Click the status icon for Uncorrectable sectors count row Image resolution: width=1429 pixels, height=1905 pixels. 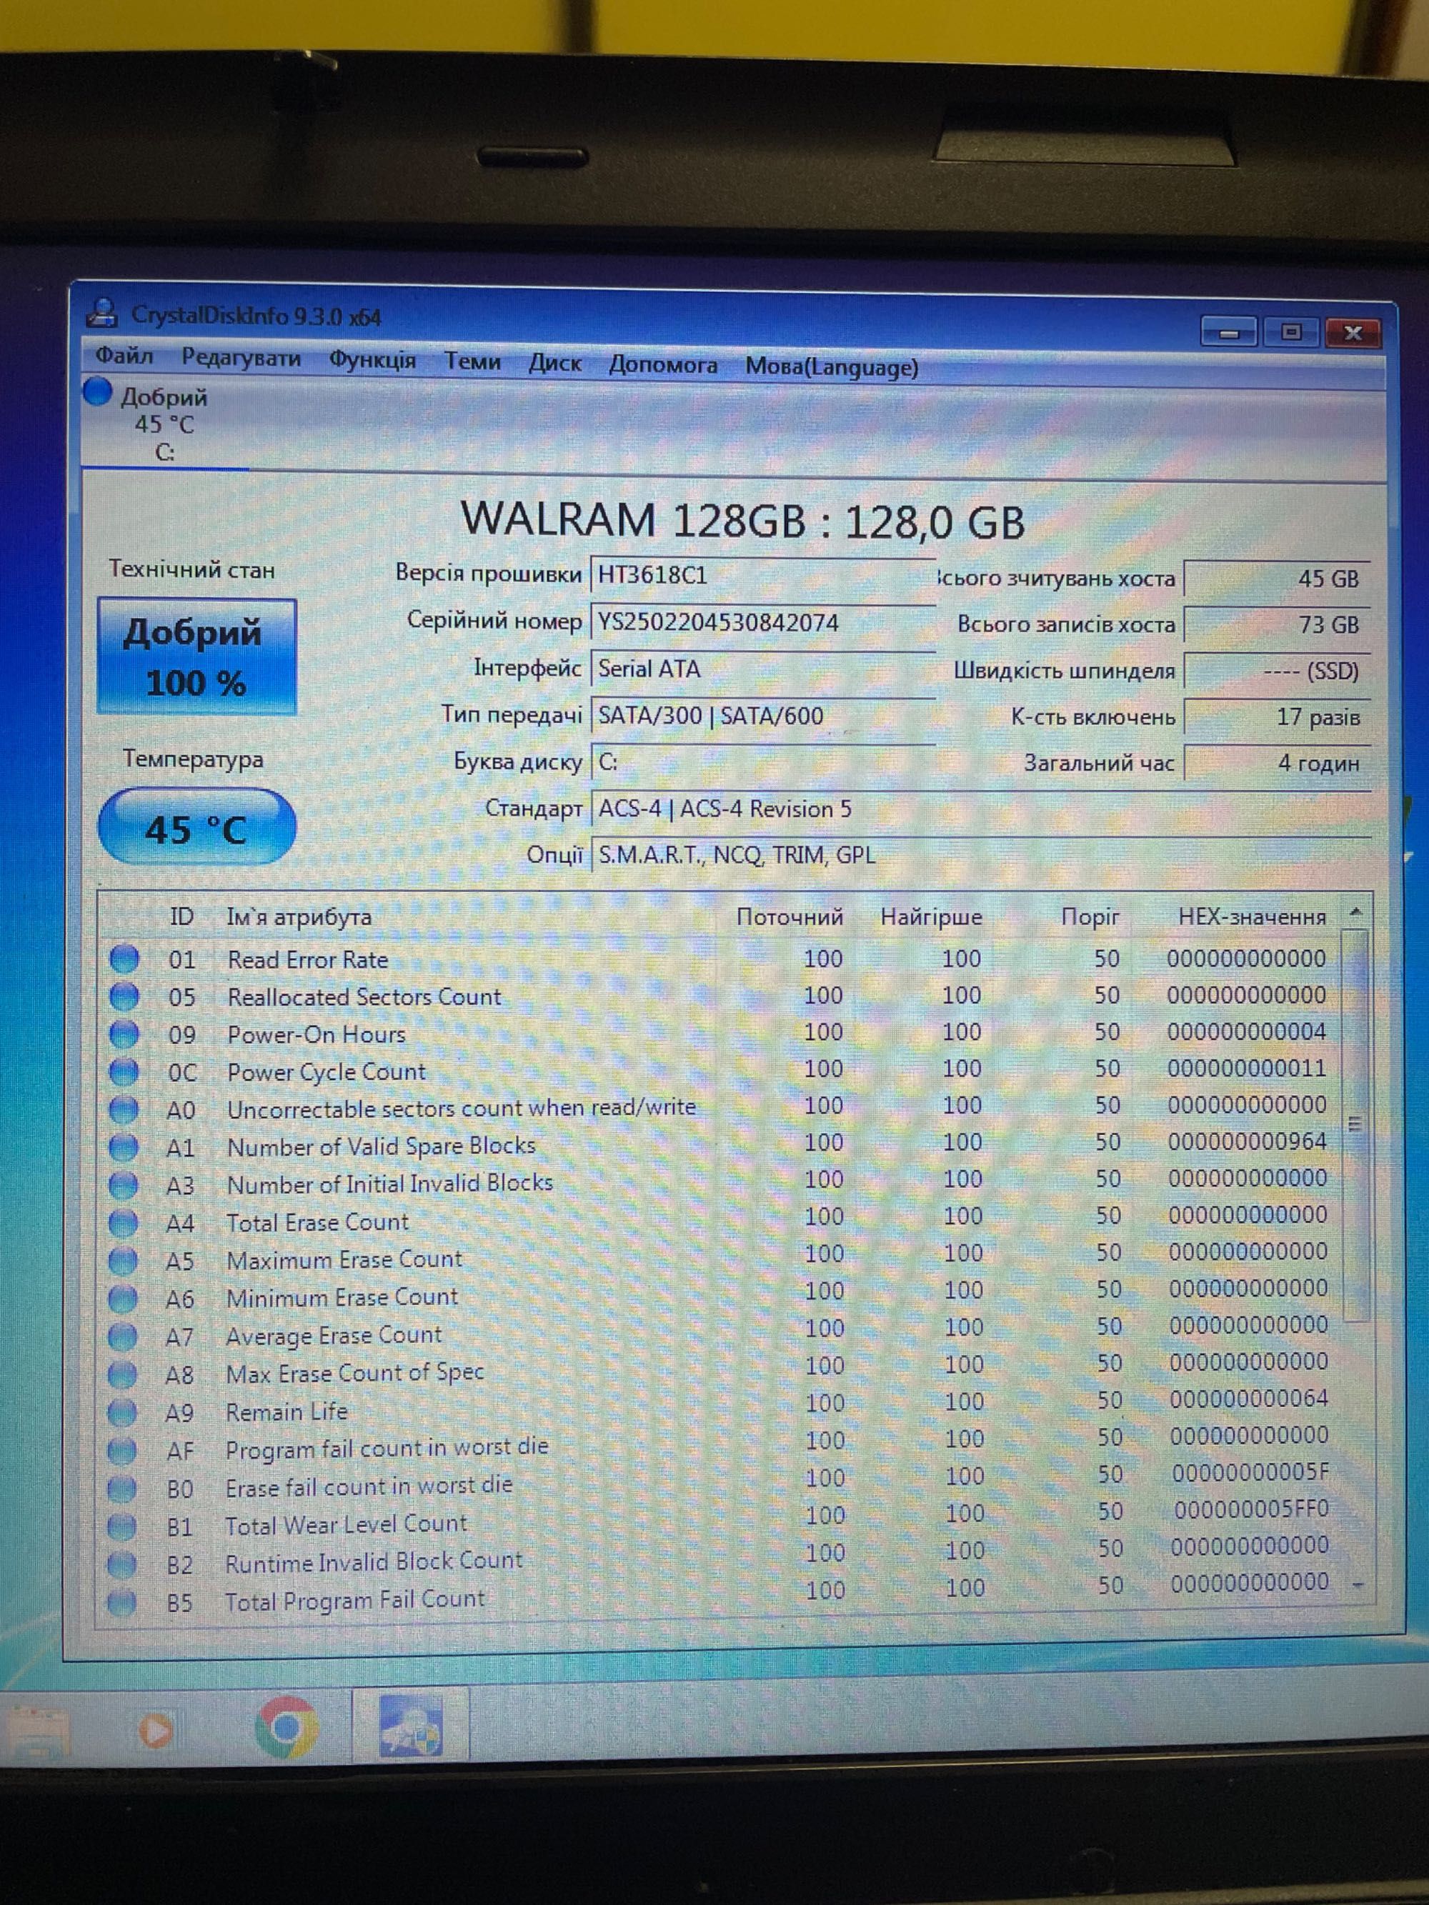(x=123, y=1109)
